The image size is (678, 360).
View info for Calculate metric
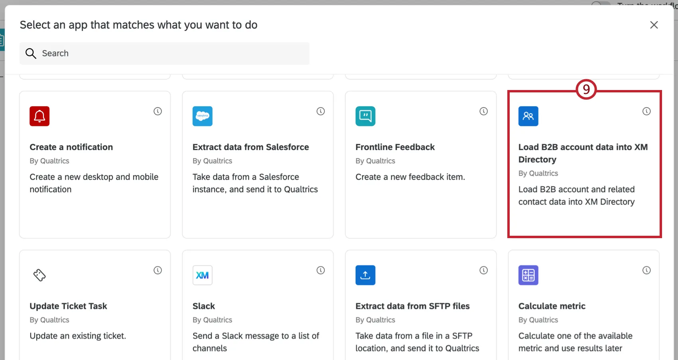point(646,270)
